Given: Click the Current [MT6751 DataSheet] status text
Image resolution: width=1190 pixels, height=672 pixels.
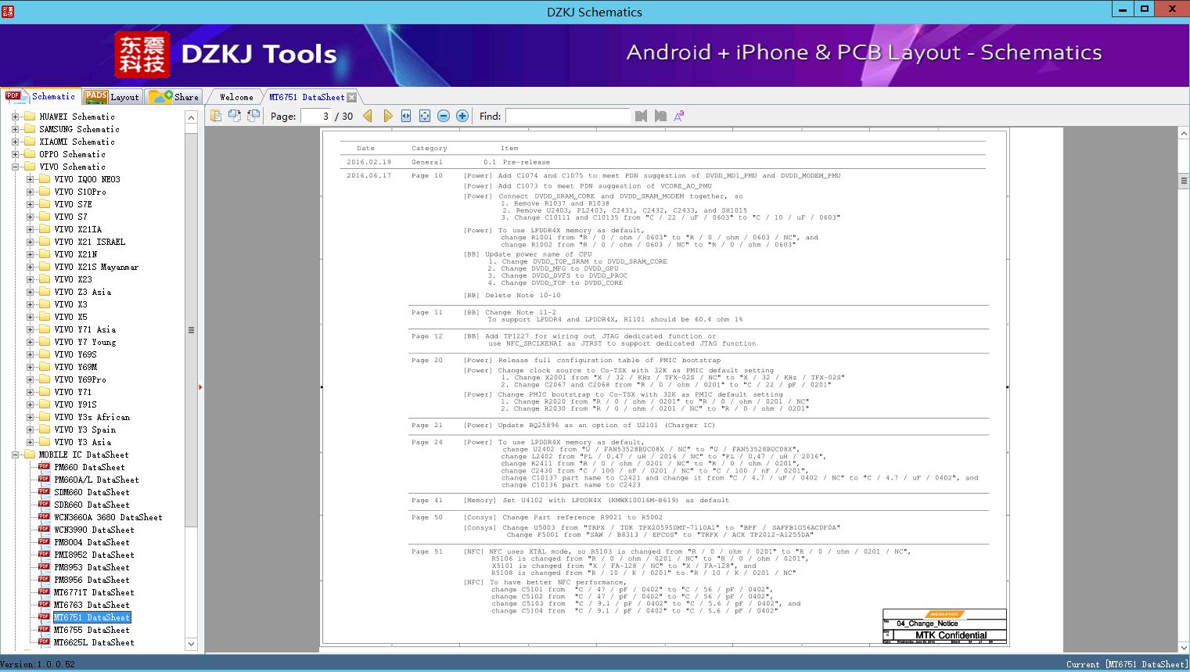Looking at the screenshot, I should 1127,664.
